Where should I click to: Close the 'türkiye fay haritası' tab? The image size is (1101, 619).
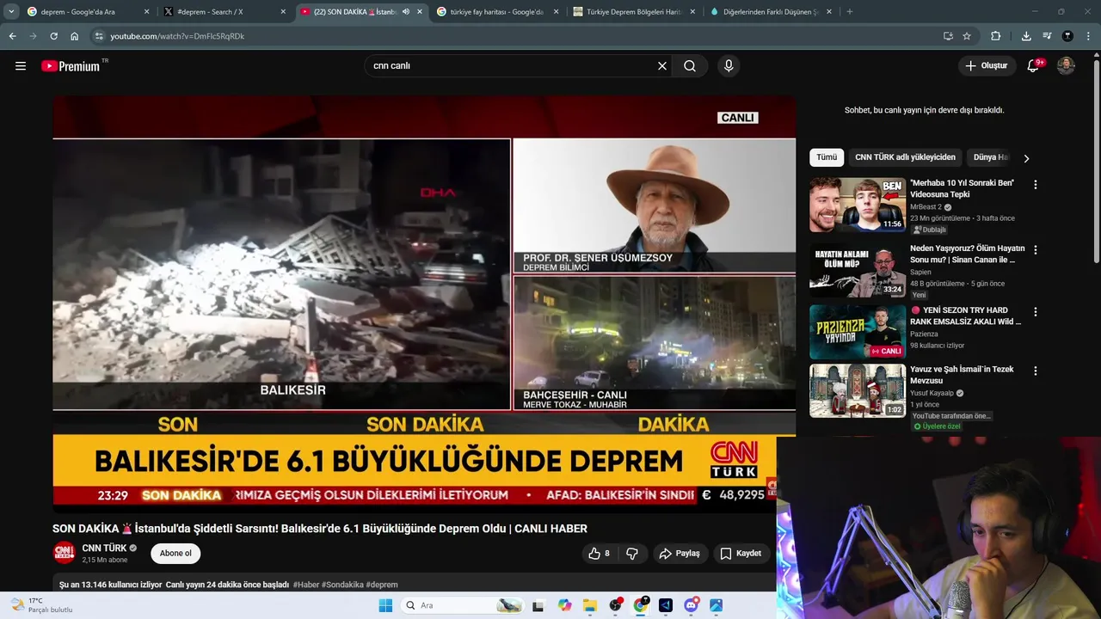tap(556, 12)
